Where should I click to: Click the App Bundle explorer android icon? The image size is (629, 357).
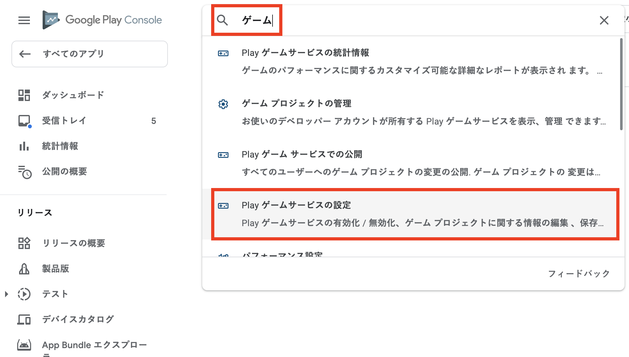pos(24,345)
